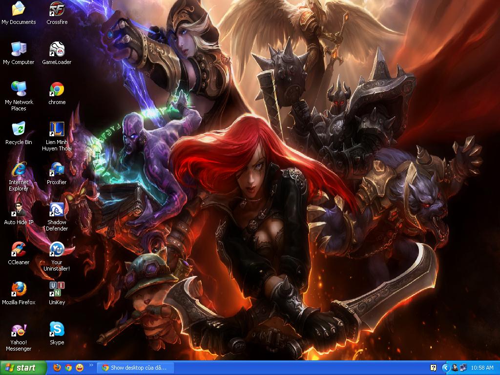This screenshot has height=375, width=500.
Task: Launch Firefox from the Quick Launch bar
Action: (57, 368)
